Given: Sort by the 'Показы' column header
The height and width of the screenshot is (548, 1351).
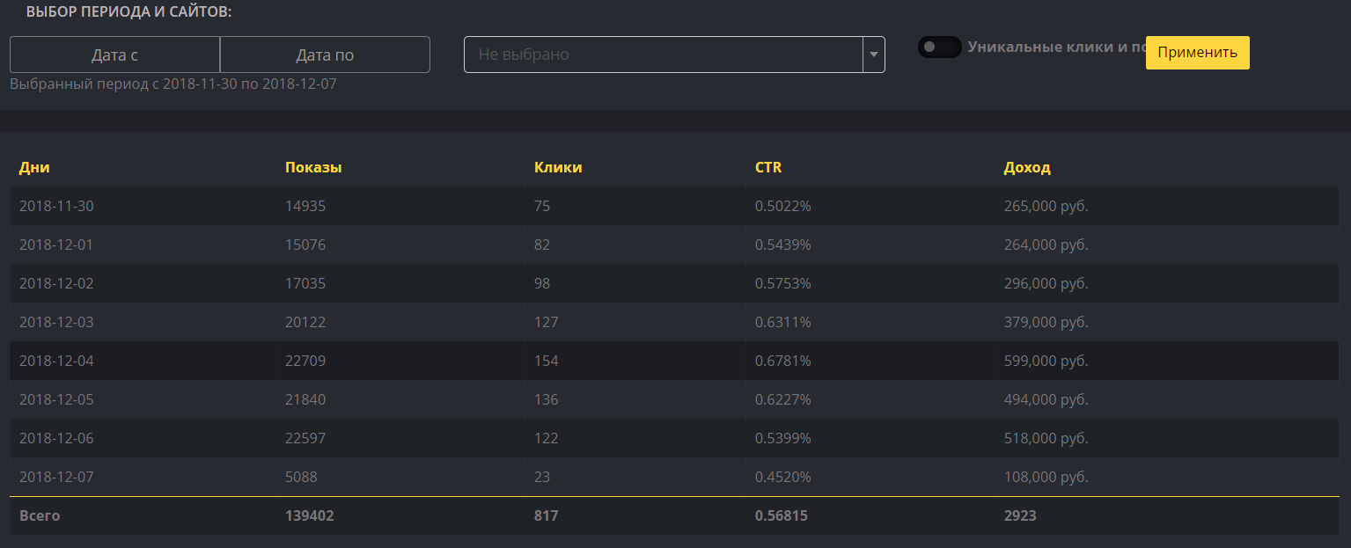Looking at the screenshot, I should pyautogui.click(x=313, y=167).
